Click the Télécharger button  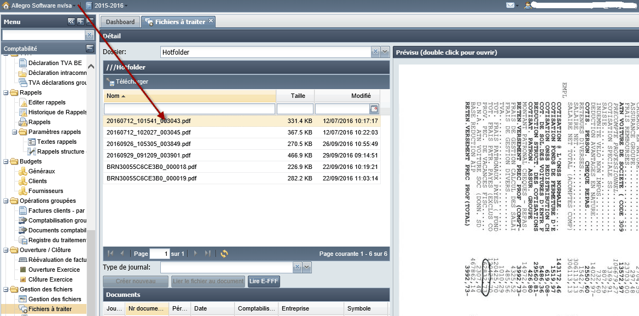click(127, 82)
